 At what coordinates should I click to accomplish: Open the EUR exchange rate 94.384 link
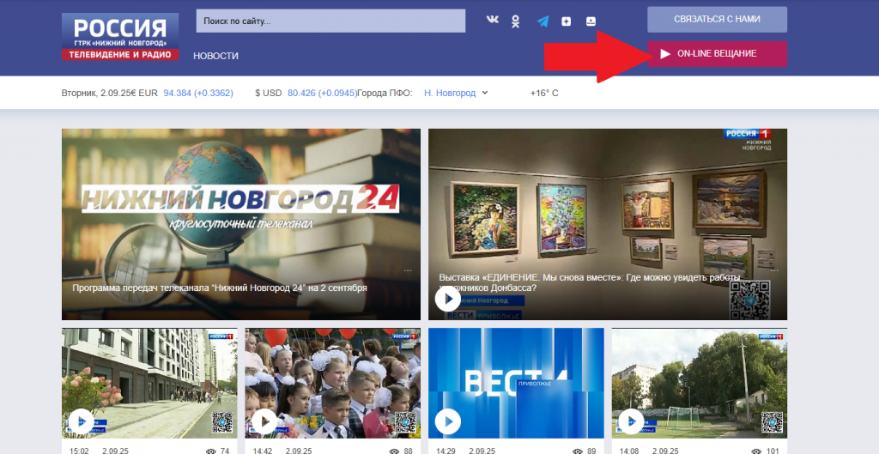pyautogui.click(x=198, y=93)
